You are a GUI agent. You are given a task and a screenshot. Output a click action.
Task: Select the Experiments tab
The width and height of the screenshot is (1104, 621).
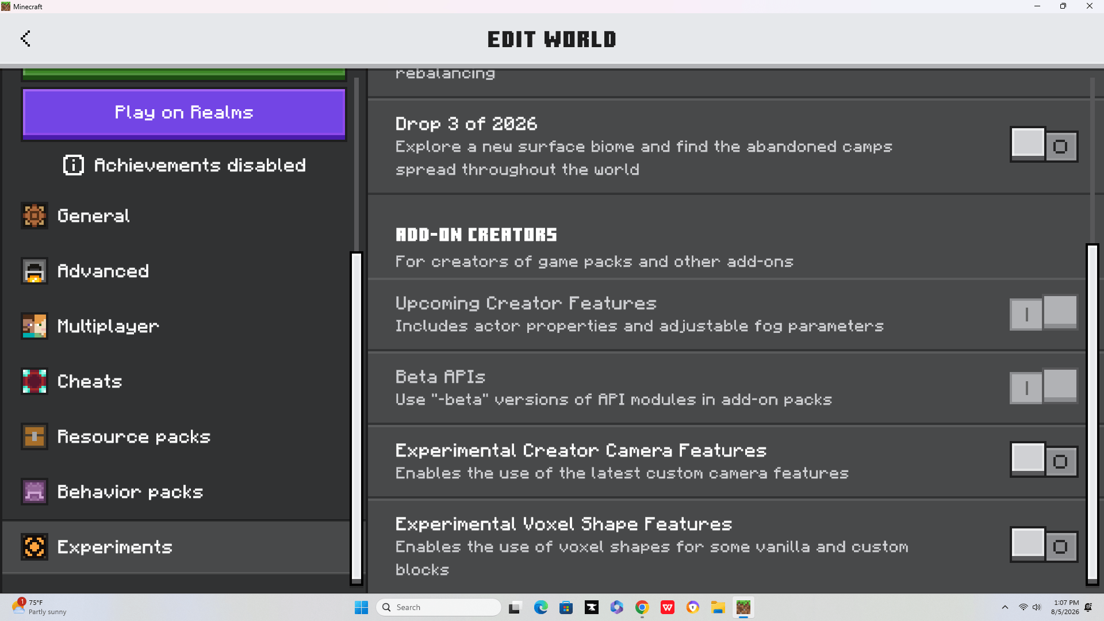tap(176, 547)
